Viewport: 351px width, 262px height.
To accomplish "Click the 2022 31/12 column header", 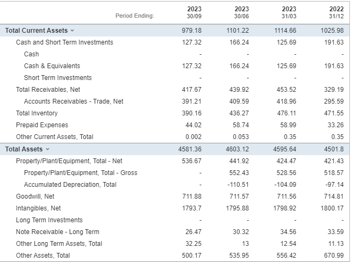I will pos(336,12).
